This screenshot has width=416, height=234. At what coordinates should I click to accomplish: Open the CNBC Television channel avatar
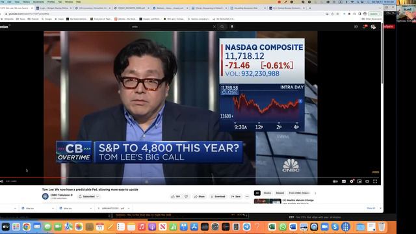[45, 196]
